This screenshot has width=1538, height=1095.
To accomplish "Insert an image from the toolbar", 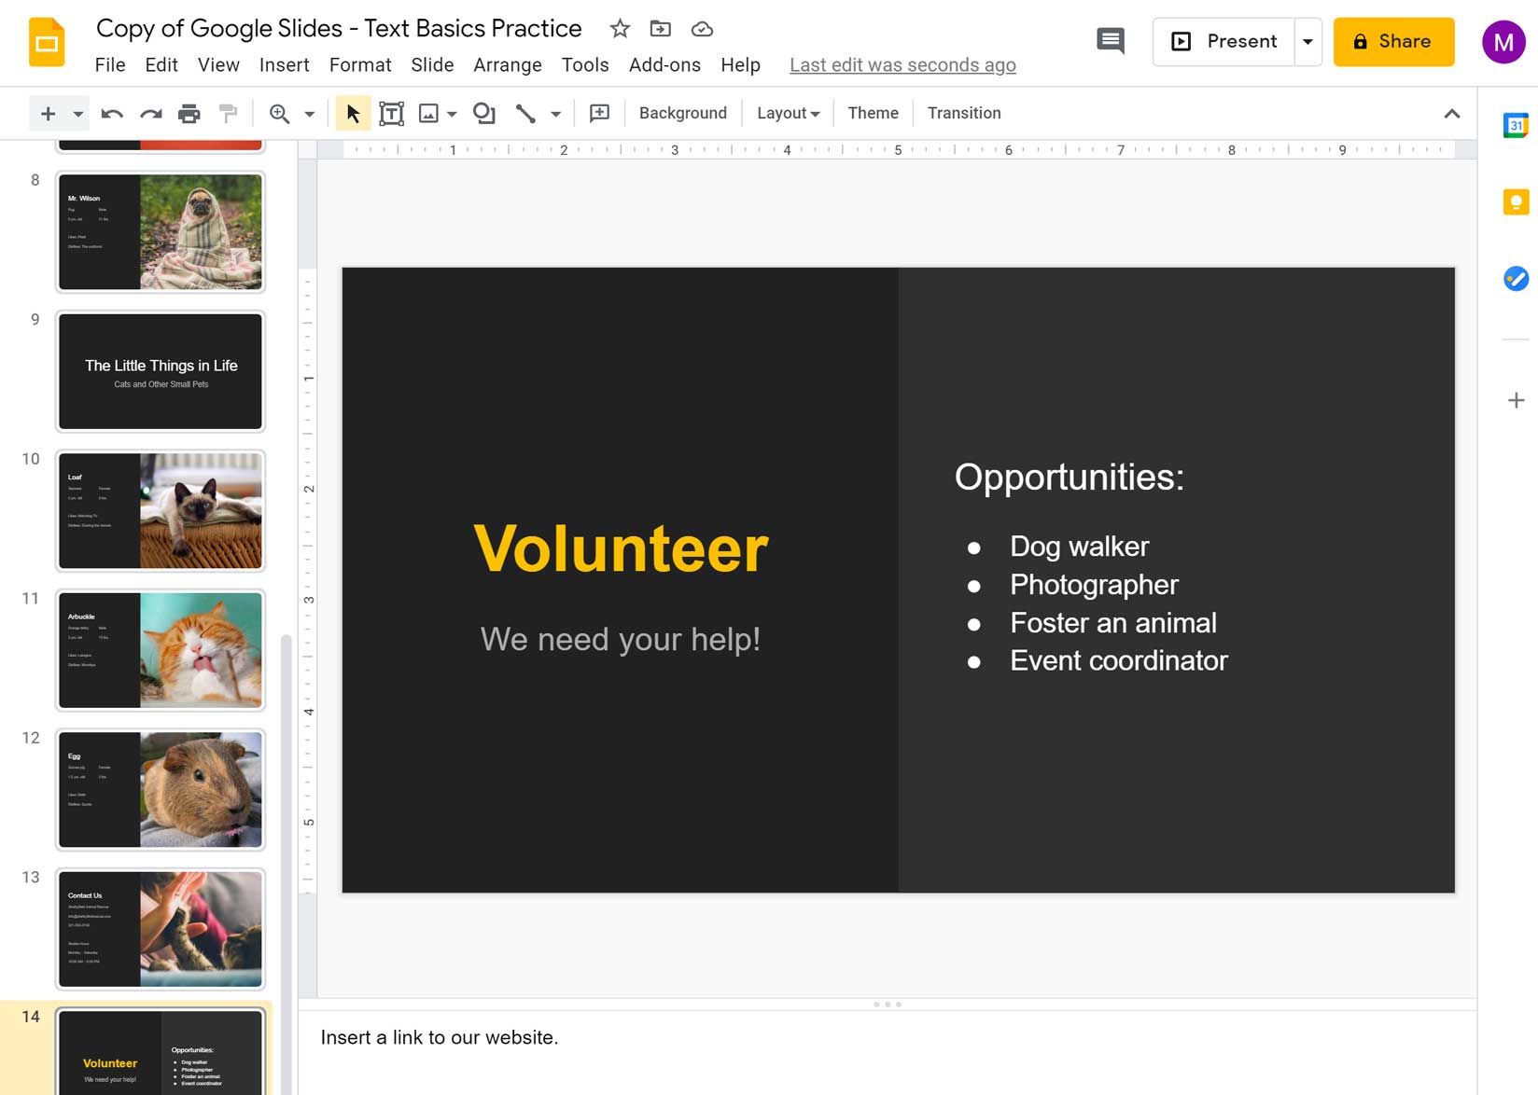I will click(427, 112).
